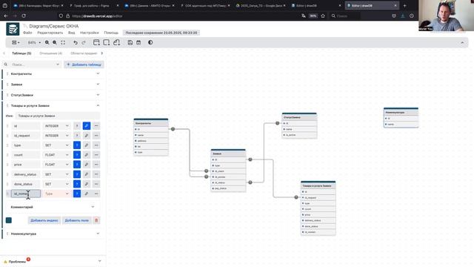This screenshot has width=474, height=267.
Task: Toggle nullable for the id field
Action: [x=77, y=126]
